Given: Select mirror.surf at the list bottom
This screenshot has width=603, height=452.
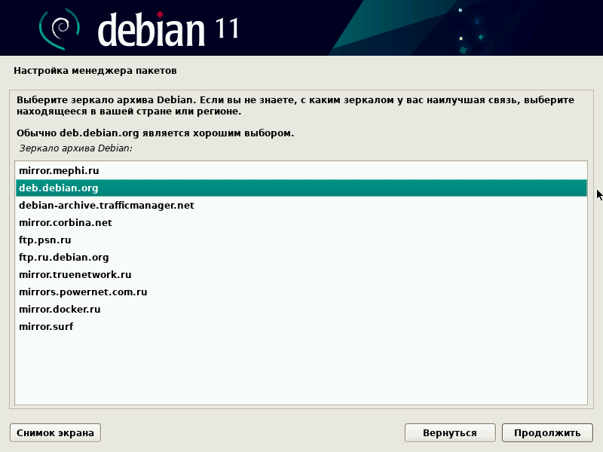Looking at the screenshot, I should (47, 326).
